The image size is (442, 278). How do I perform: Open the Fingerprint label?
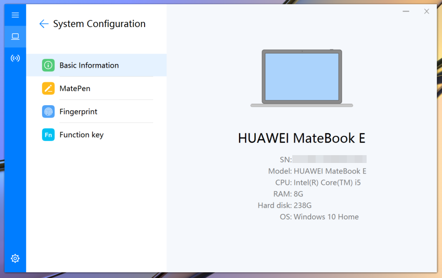pos(79,112)
